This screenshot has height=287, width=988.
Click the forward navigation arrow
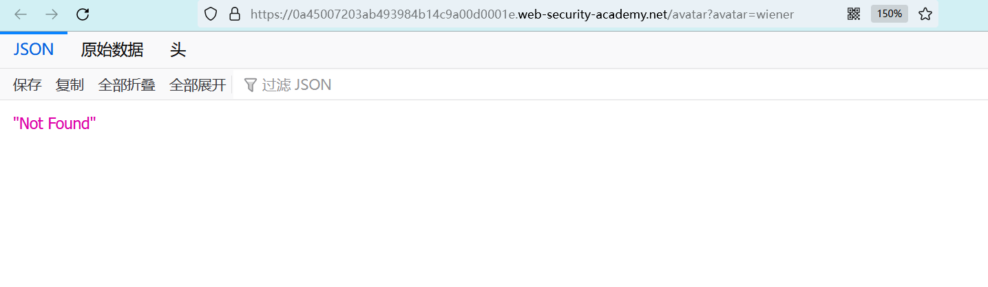click(x=52, y=14)
